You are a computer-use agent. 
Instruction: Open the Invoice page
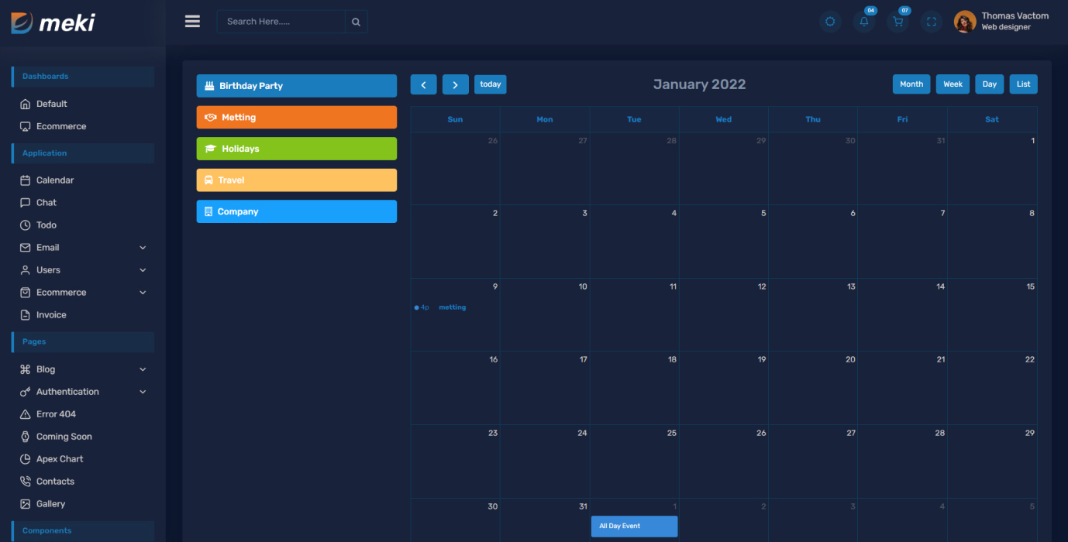click(51, 314)
